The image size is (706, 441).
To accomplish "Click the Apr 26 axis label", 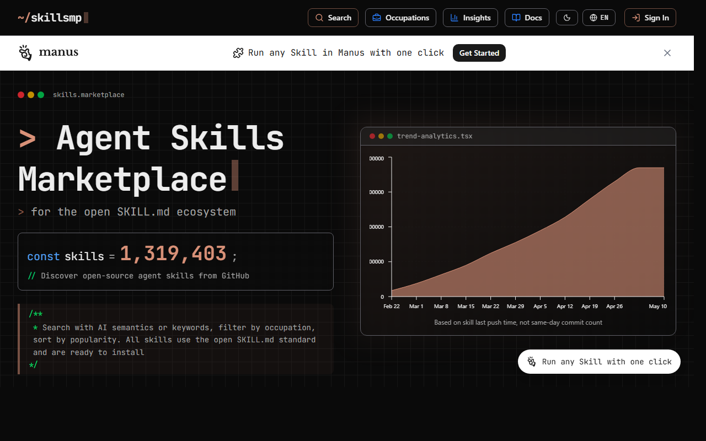I will [614, 306].
